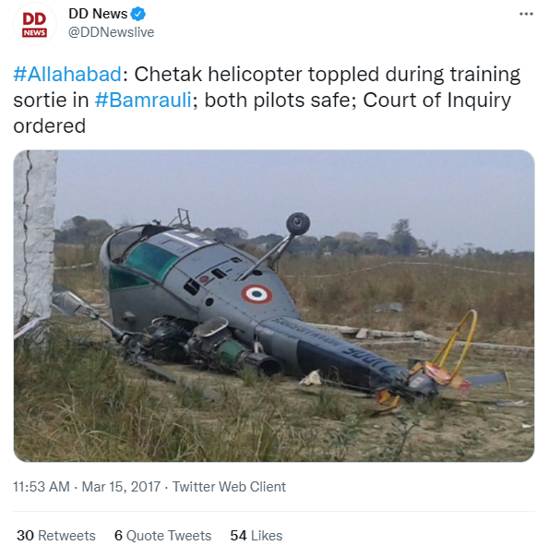The image size is (549, 557).
Task: Click the 11:53 AM timestamp
Action: point(42,487)
